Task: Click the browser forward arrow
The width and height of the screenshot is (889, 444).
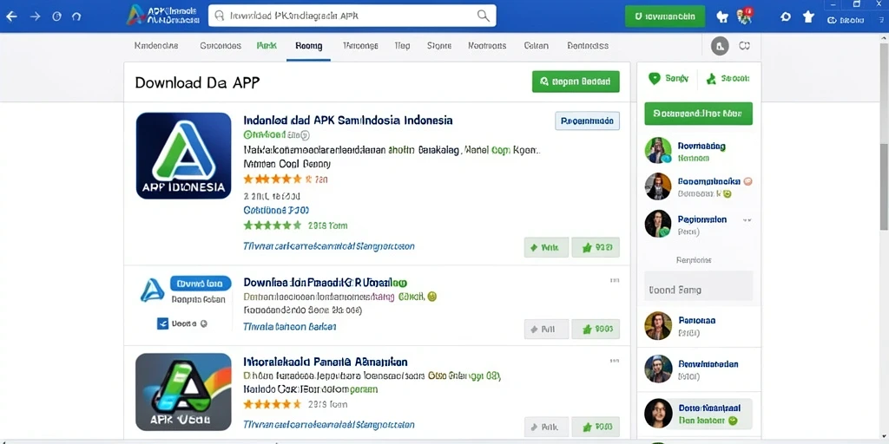Action: [35, 16]
